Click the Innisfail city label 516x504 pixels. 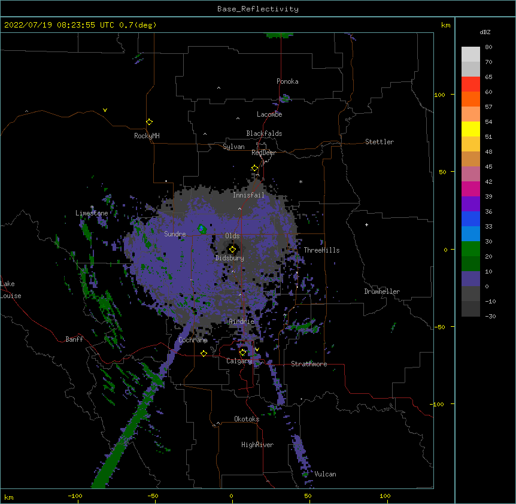[x=248, y=195]
